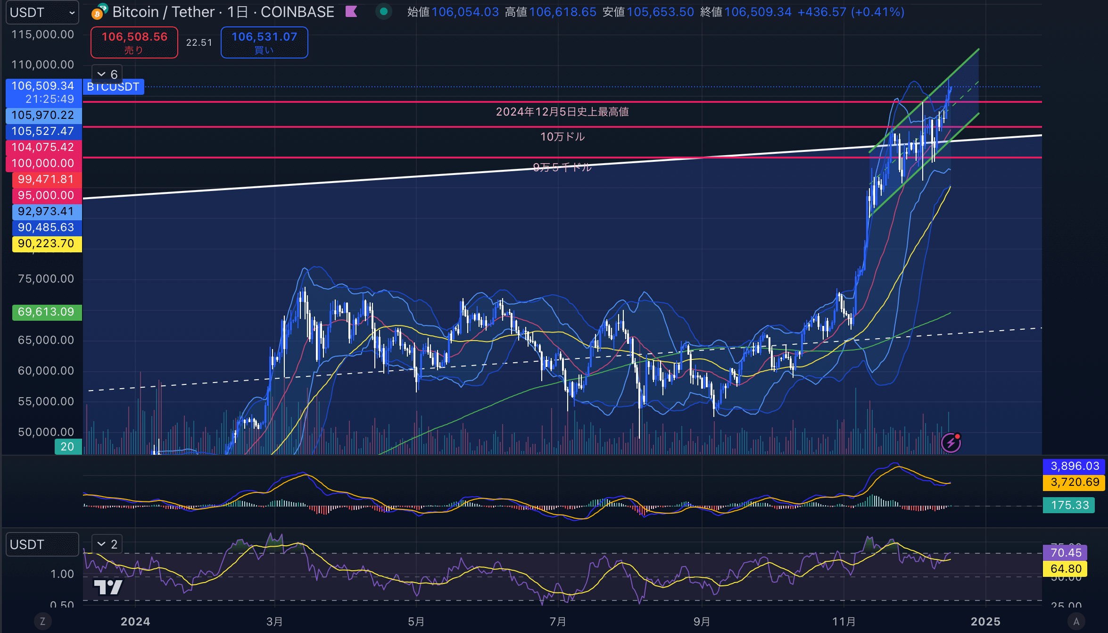The height and width of the screenshot is (633, 1108).
Task: Click the 2024 time axis label
Action: click(135, 621)
